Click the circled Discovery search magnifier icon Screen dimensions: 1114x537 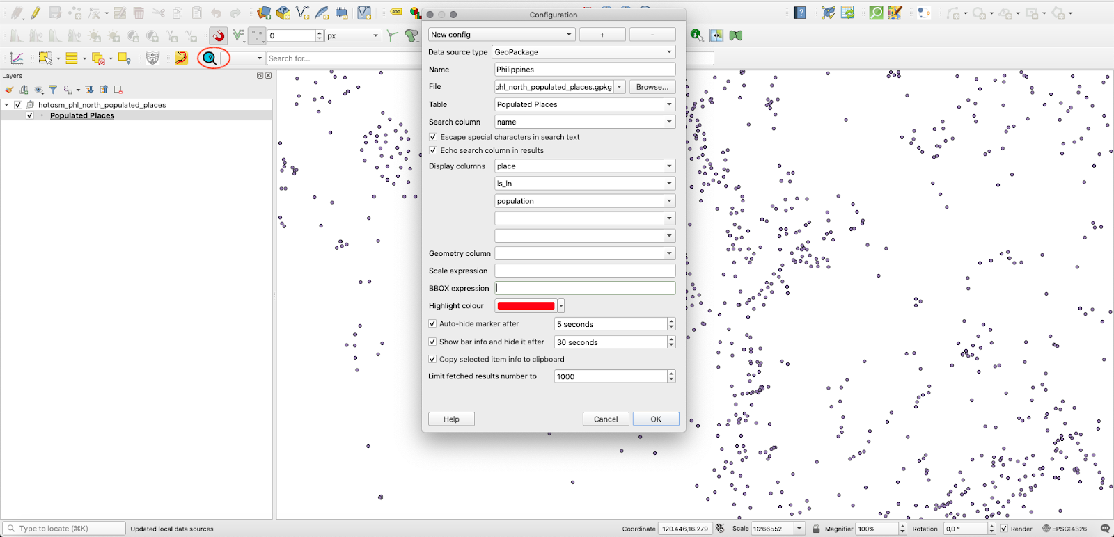coord(210,58)
